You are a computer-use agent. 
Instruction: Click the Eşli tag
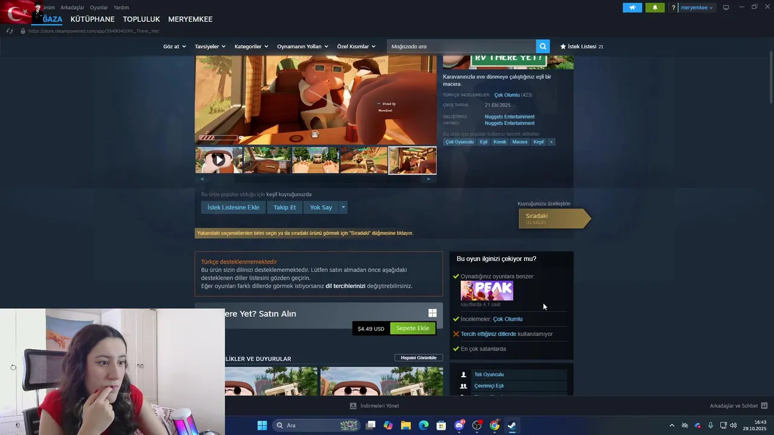483,142
